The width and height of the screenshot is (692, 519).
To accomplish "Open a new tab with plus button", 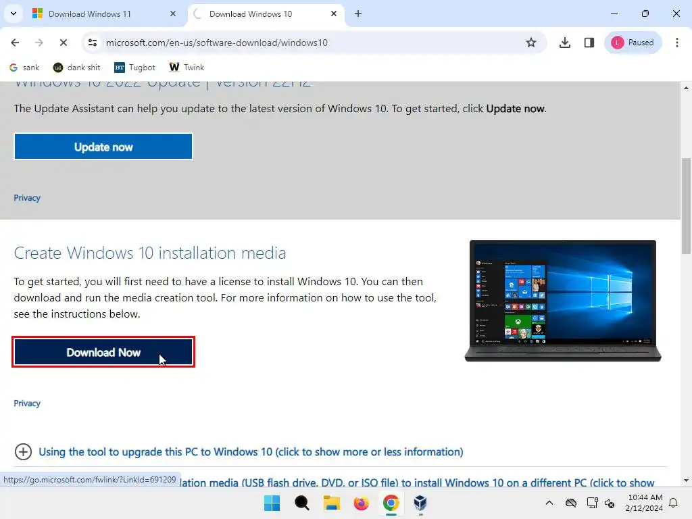I will (358, 14).
